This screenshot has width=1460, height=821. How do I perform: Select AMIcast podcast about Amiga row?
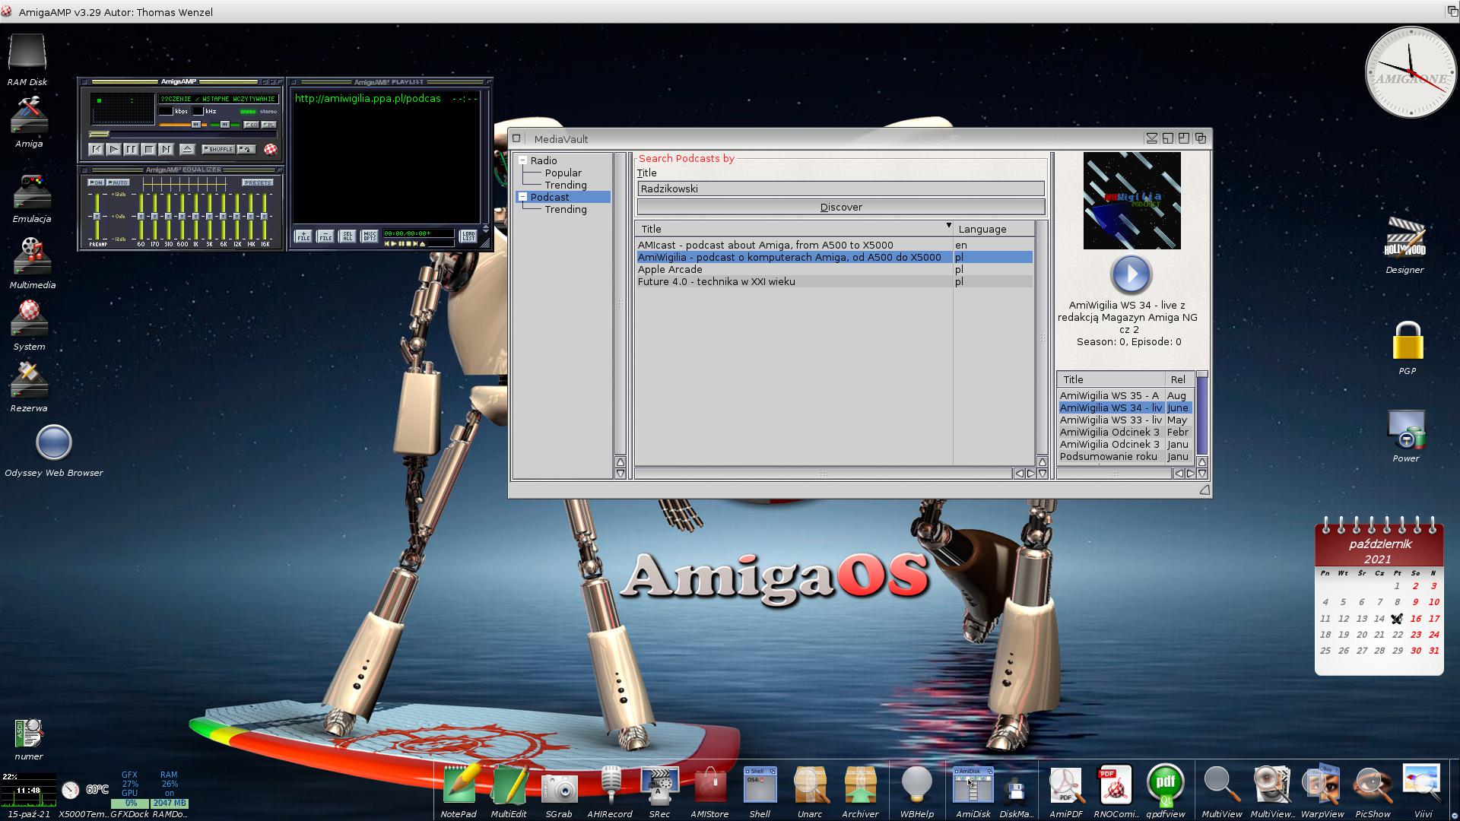click(x=834, y=245)
